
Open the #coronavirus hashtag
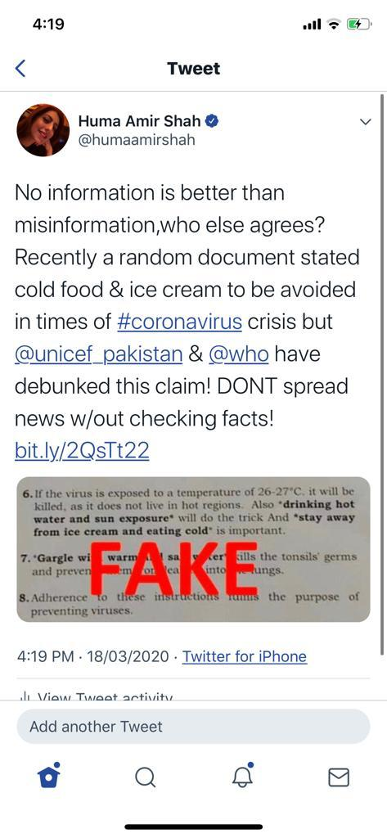click(x=179, y=322)
